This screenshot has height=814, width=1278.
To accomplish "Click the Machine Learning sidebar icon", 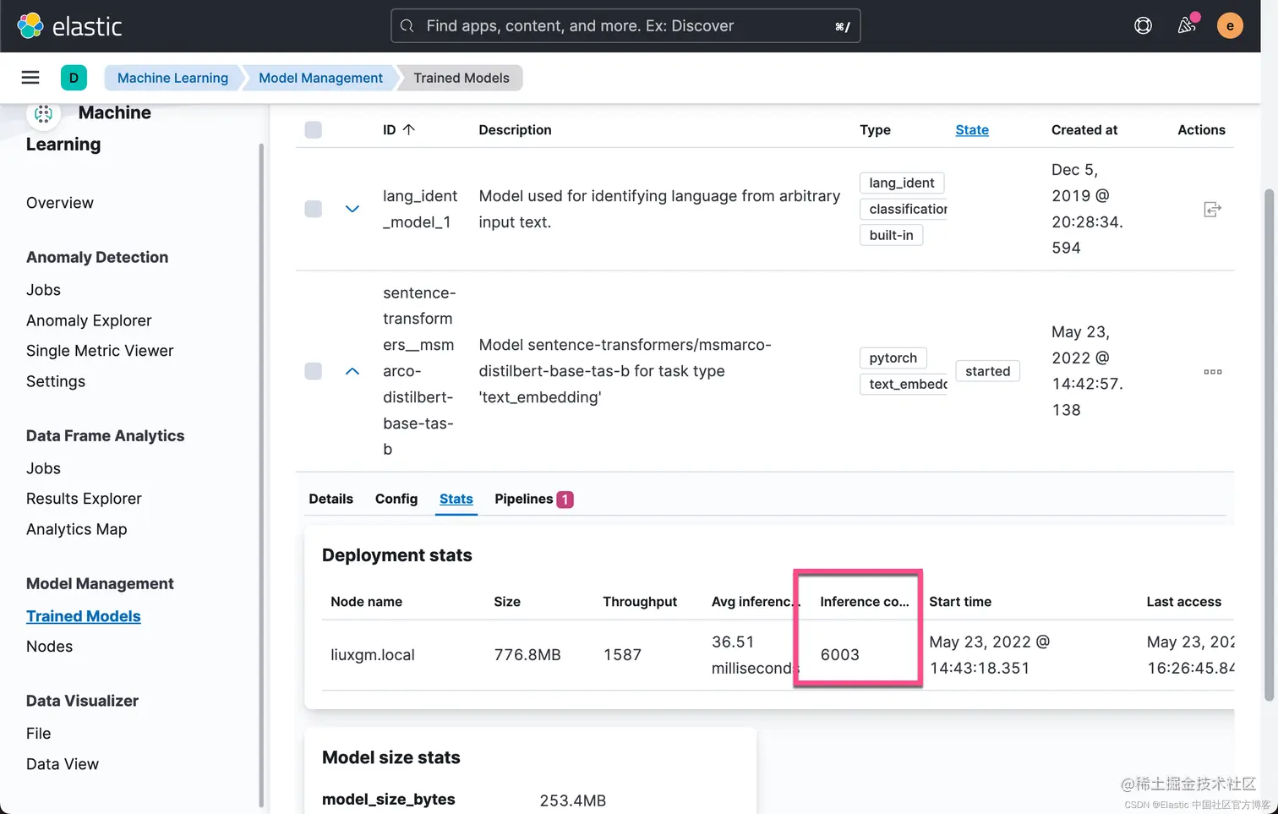I will point(44,113).
